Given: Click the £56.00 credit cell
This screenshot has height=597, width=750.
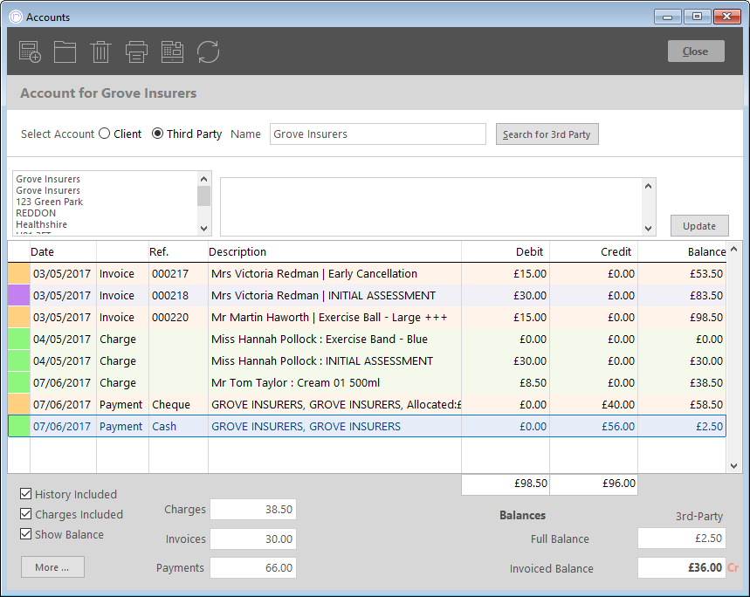Looking at the screenshot, I should (593, 426).
